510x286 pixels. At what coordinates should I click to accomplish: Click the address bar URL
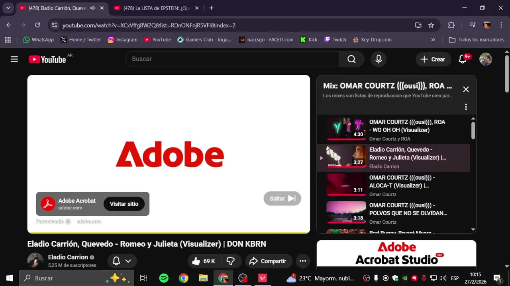pyautogui.click(x=149, y=25)
